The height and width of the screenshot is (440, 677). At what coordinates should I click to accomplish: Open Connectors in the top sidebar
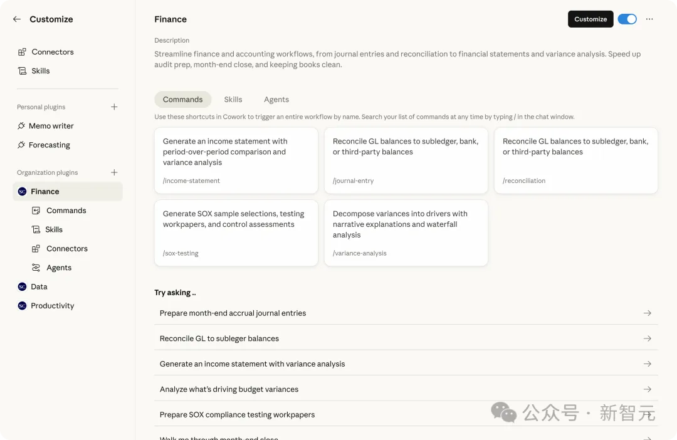(52, 52)
